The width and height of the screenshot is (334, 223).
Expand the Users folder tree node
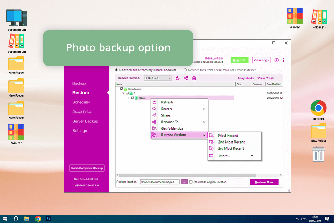(x=128, y=98)
